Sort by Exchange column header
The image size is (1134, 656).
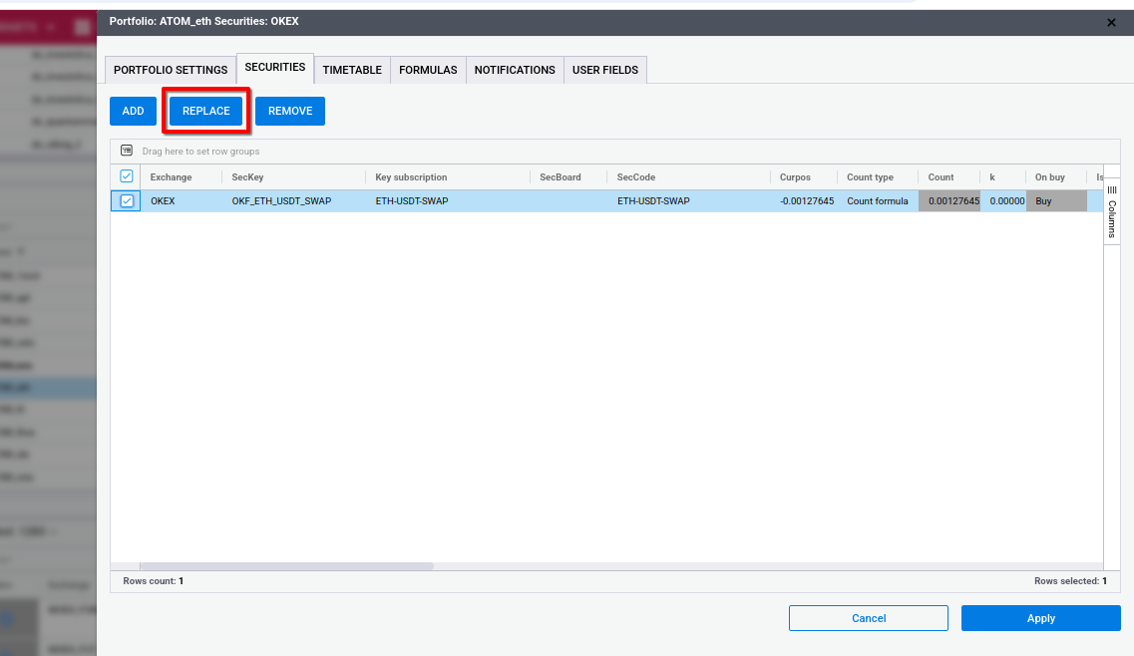[x=171, y=177]
